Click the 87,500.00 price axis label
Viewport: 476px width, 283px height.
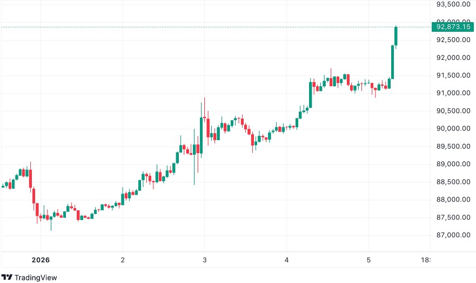(451, 218)
